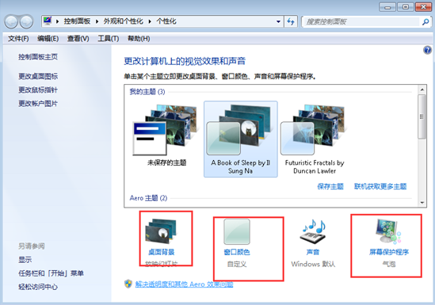Click 外观和个性化 in the address bar breadcrumb
This screenshot has height=305, width=435.
pyautogui.click(x=124, y=21)
